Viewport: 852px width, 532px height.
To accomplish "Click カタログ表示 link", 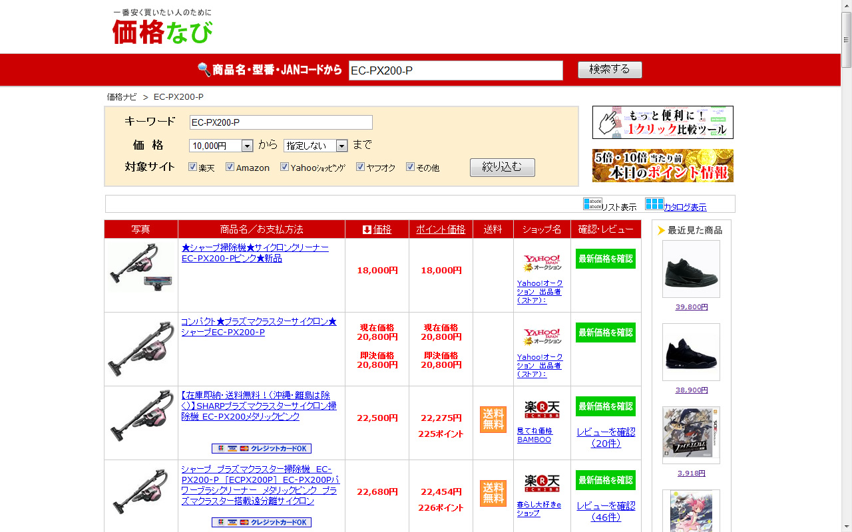I will pyautogui.click(x=685, y=207).
